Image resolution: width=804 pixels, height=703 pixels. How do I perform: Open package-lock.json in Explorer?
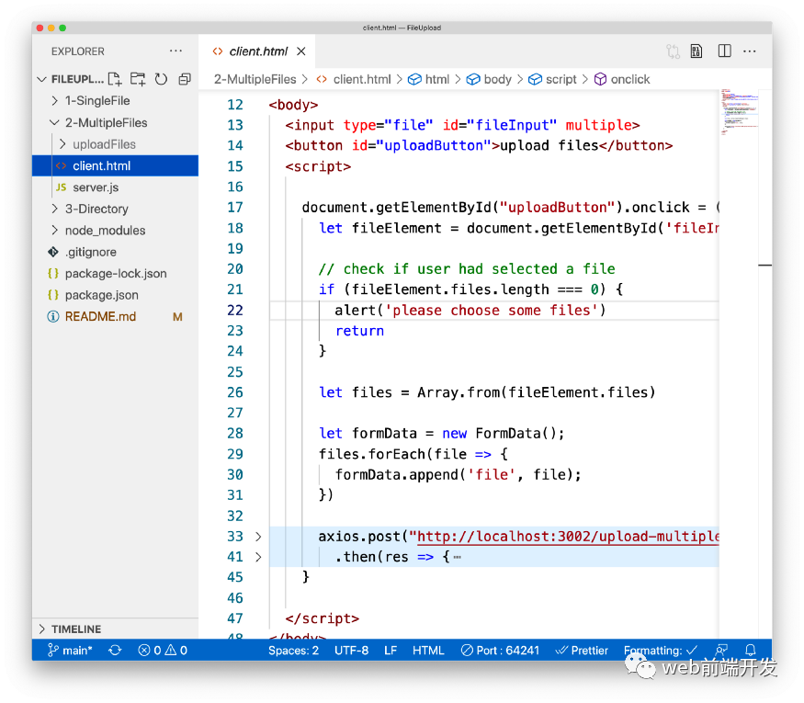[115, 273]
